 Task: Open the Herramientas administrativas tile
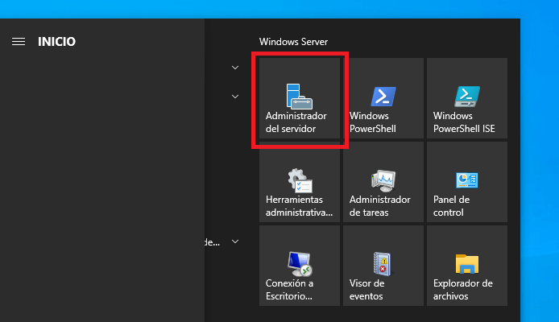[300, 182]
